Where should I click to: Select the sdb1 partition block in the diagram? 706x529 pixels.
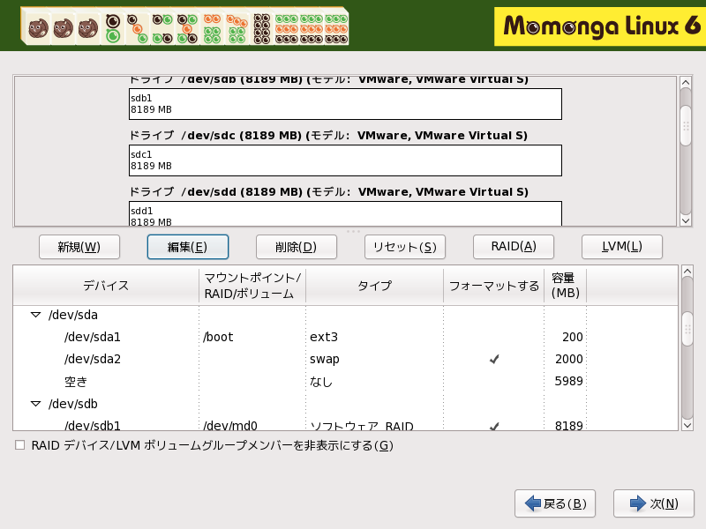pos(345,104)
